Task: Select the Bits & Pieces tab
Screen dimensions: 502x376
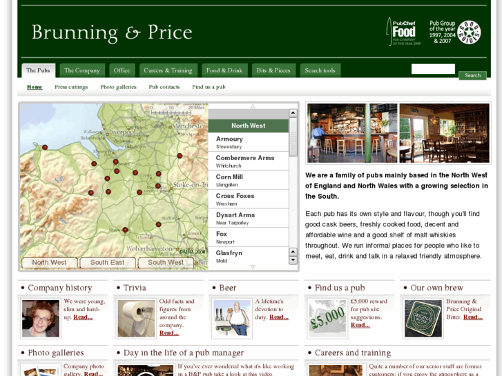Action: (273, 70)
